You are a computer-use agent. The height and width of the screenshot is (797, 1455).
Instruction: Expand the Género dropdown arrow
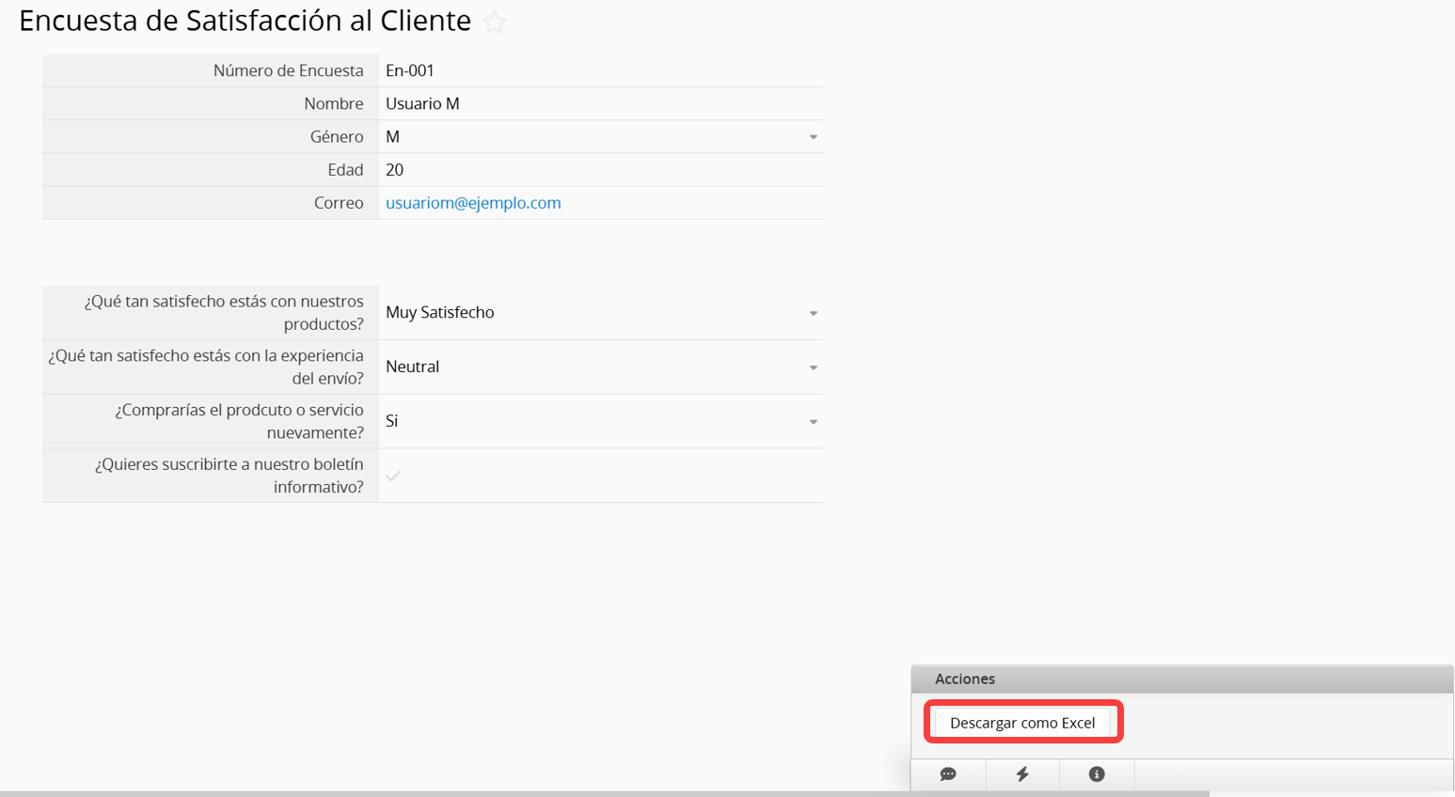coord(814,137)
